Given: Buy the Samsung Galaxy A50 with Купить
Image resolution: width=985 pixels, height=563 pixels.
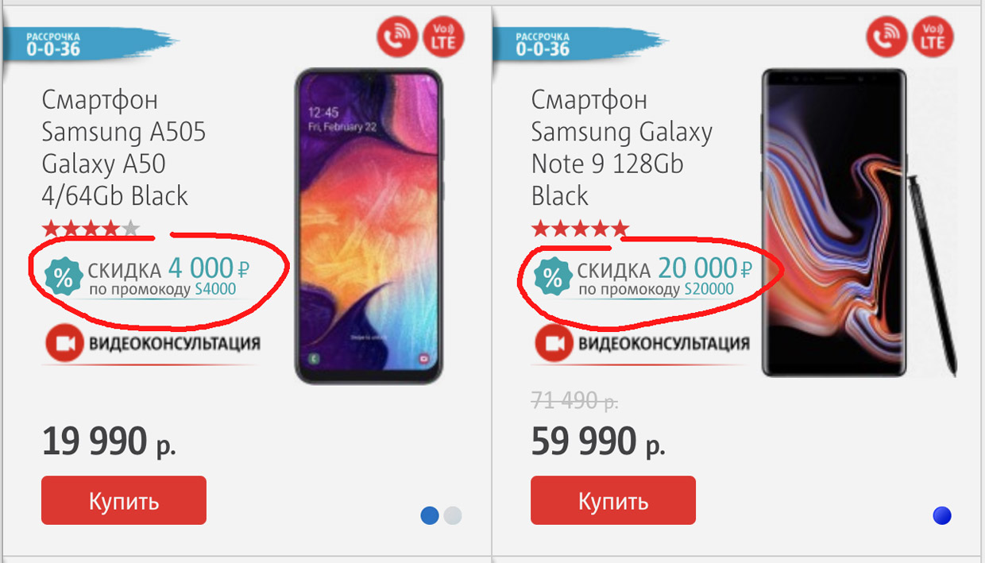Looking at the screenshot, I should tap(124, 500).
